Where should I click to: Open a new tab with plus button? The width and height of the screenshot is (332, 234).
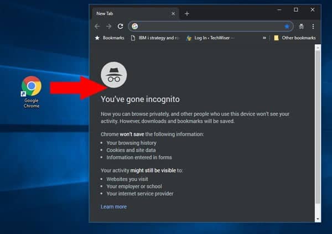[x=187, y=14]
